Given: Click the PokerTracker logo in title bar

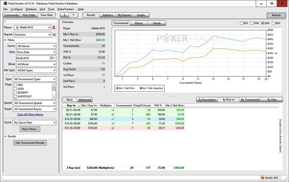Looking at the screenshot, I should point(5,3).
